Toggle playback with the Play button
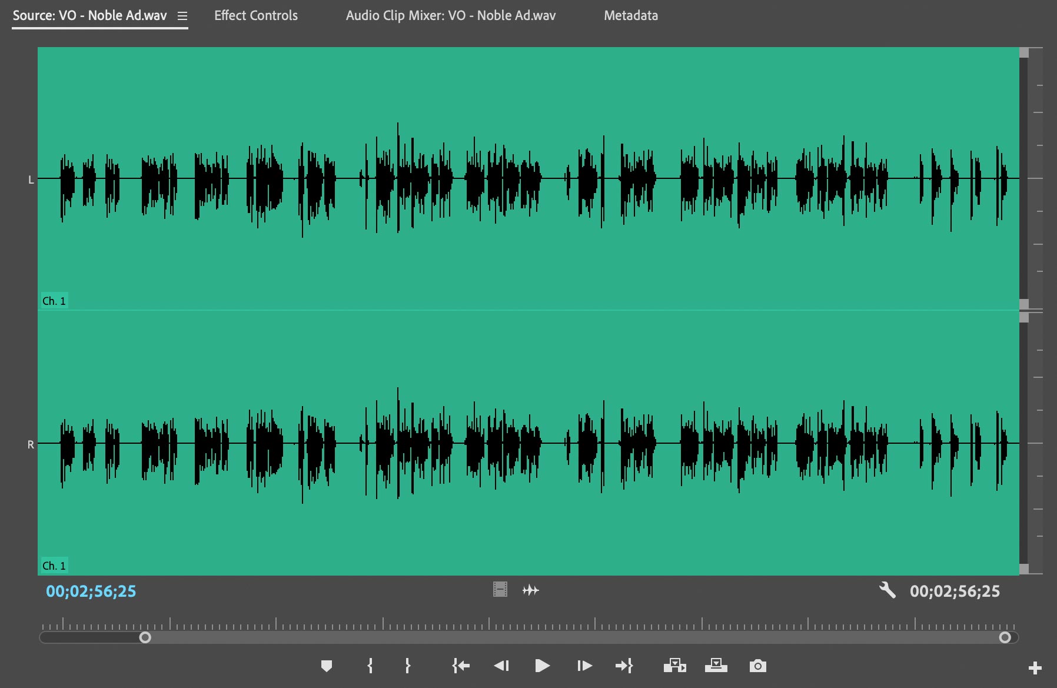1057x688 pixels. point(543,666)
